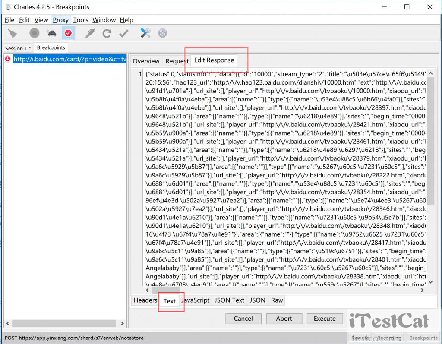
Task: Toggle the Record button in toolbar
Action: coord(35,33)
